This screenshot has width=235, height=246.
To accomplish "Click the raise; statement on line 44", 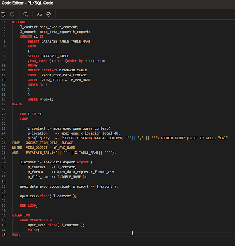I will (34, 230).
